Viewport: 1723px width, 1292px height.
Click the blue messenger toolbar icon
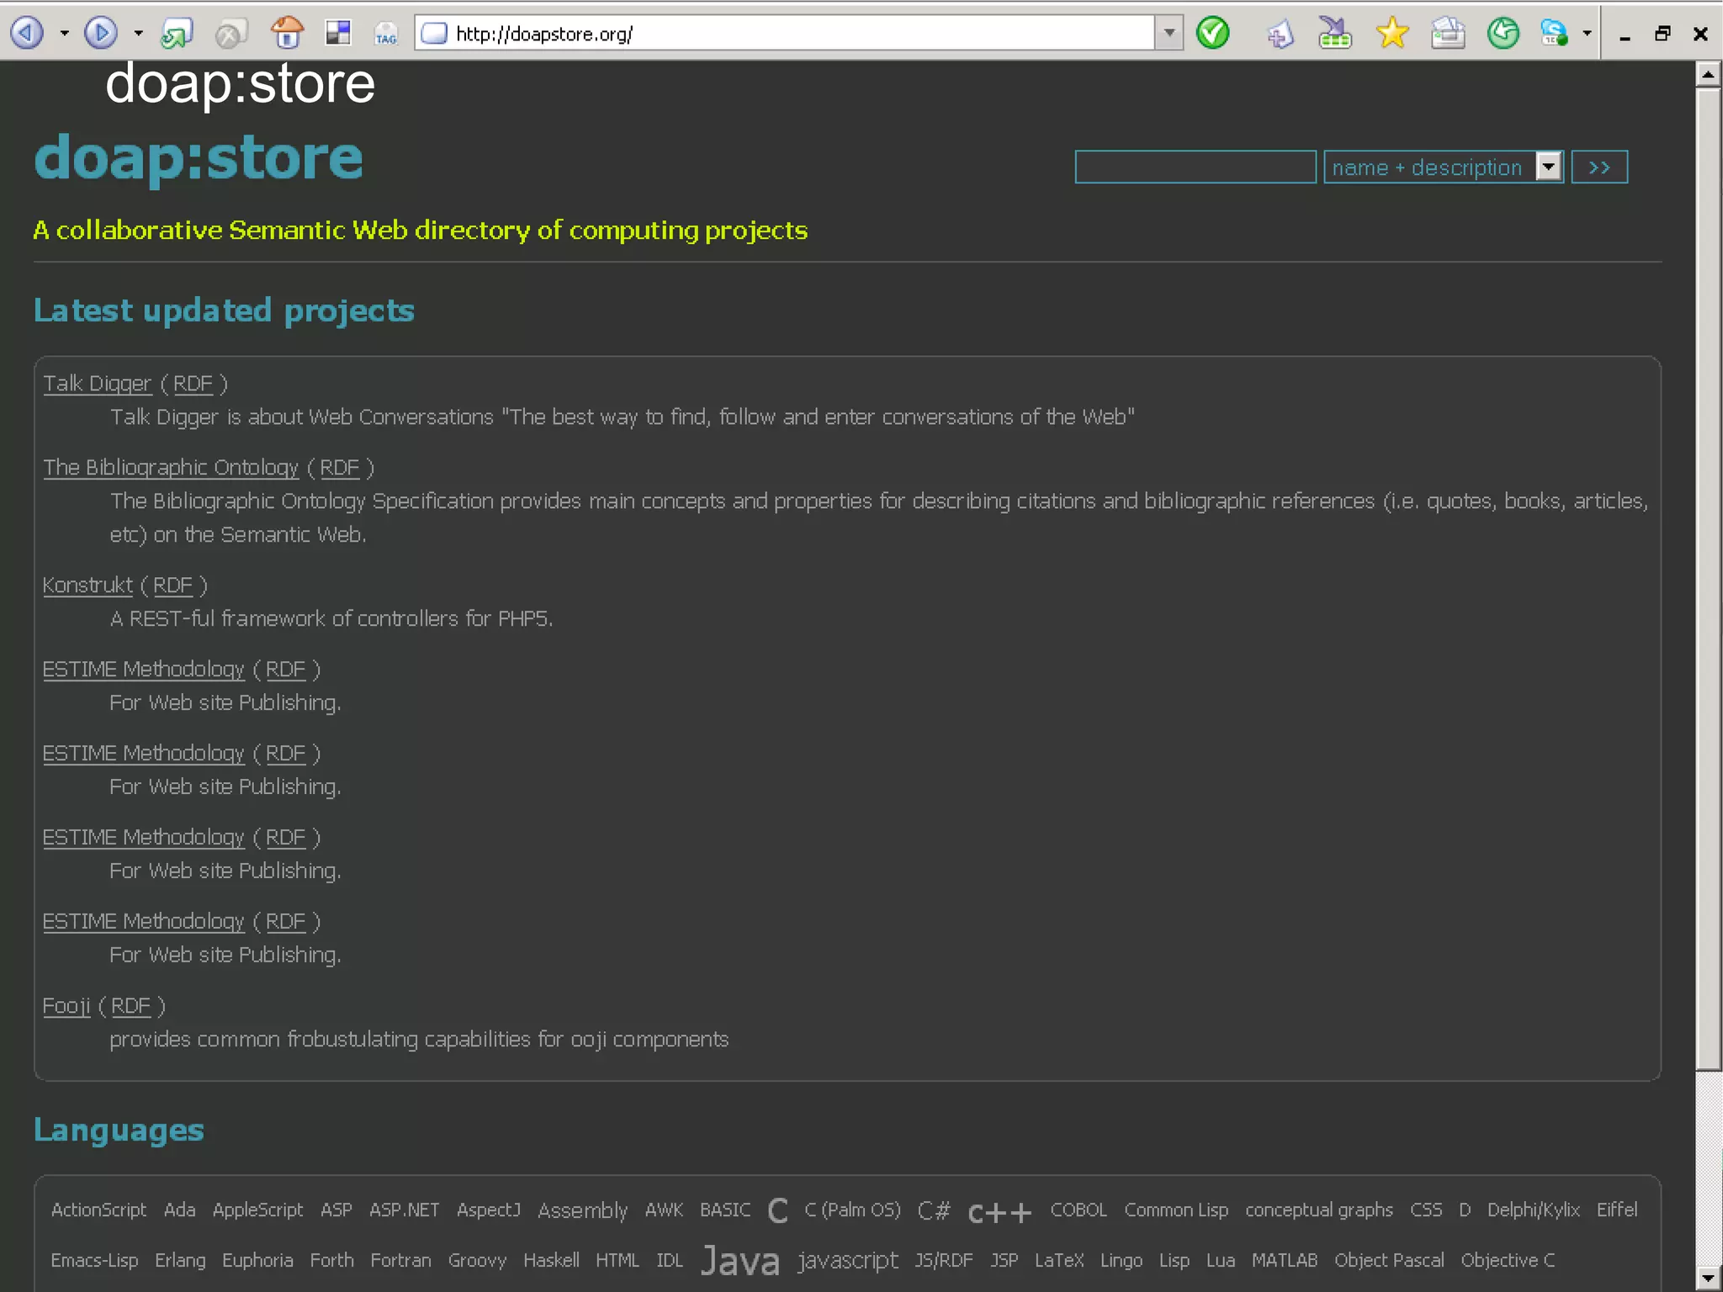tap(1554, 34)
